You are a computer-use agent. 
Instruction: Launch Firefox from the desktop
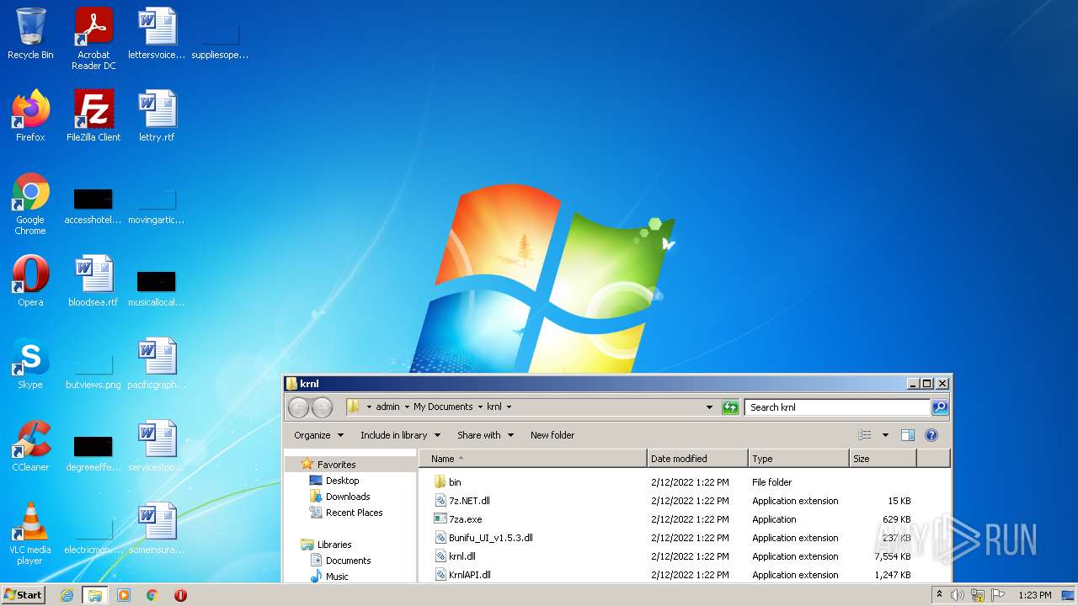[x=30, y=117]
